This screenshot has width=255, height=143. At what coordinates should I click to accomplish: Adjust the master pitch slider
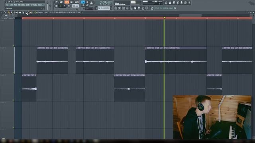point(50,6)
